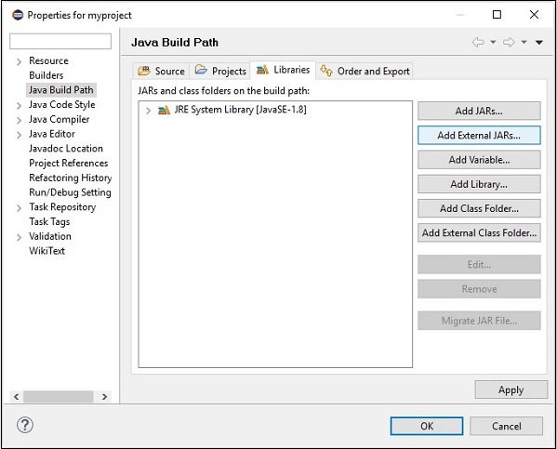Expand the Resource tree node
557x449 pixels.
[x=19, y=61]
